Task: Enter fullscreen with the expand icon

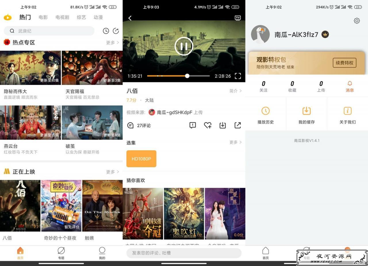Action: [238, 76]
